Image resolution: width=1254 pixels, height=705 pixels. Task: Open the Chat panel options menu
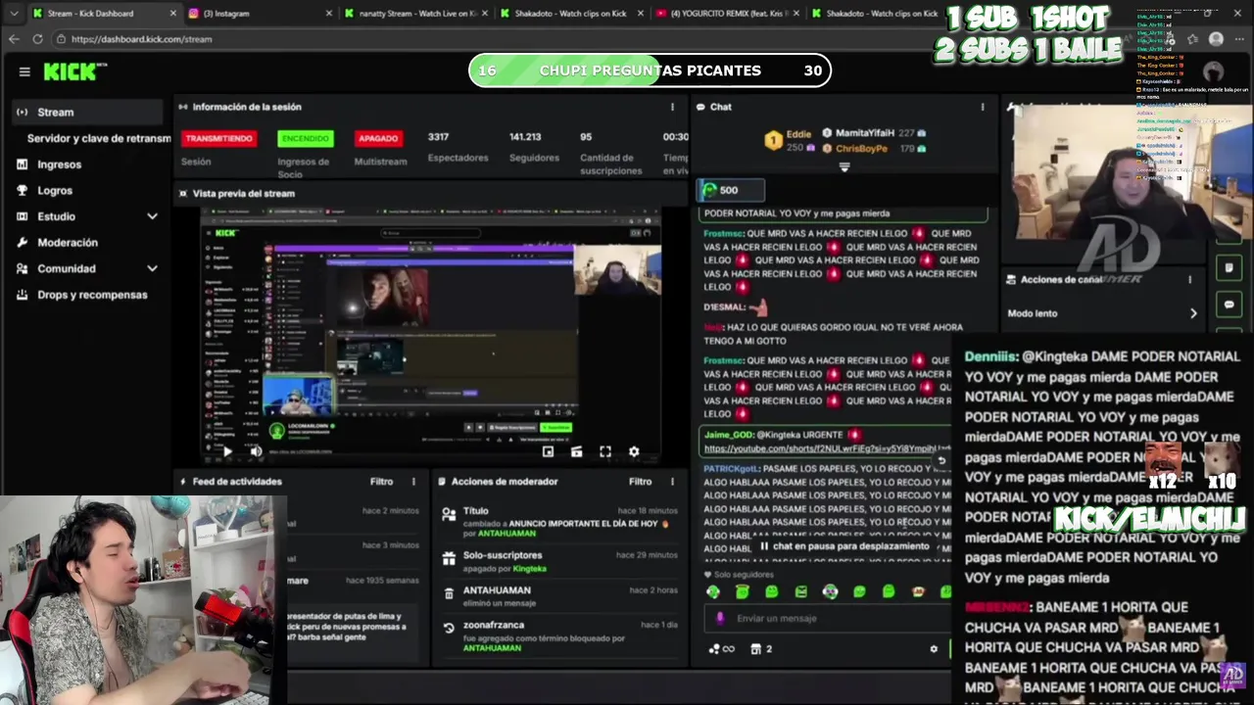(983, 107)
